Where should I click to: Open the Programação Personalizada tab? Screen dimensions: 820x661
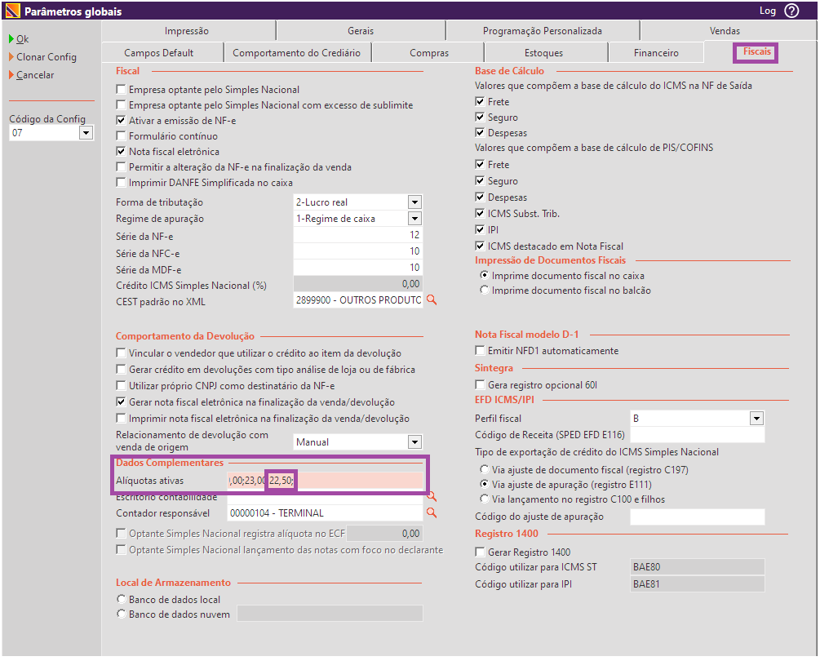543,31
